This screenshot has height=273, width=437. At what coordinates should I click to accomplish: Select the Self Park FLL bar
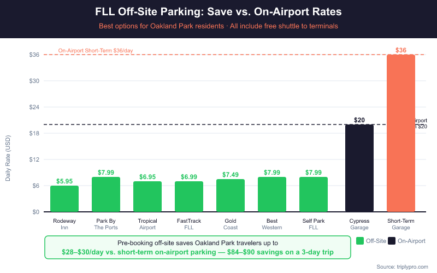(314, 194)
